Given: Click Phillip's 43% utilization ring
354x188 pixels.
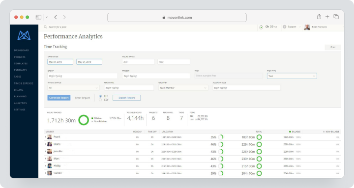Looking at the screenshot, I should (221, 166).
